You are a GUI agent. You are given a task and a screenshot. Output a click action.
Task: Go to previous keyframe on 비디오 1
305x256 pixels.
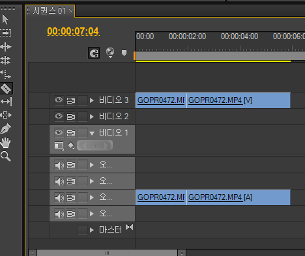coord(84,145)
